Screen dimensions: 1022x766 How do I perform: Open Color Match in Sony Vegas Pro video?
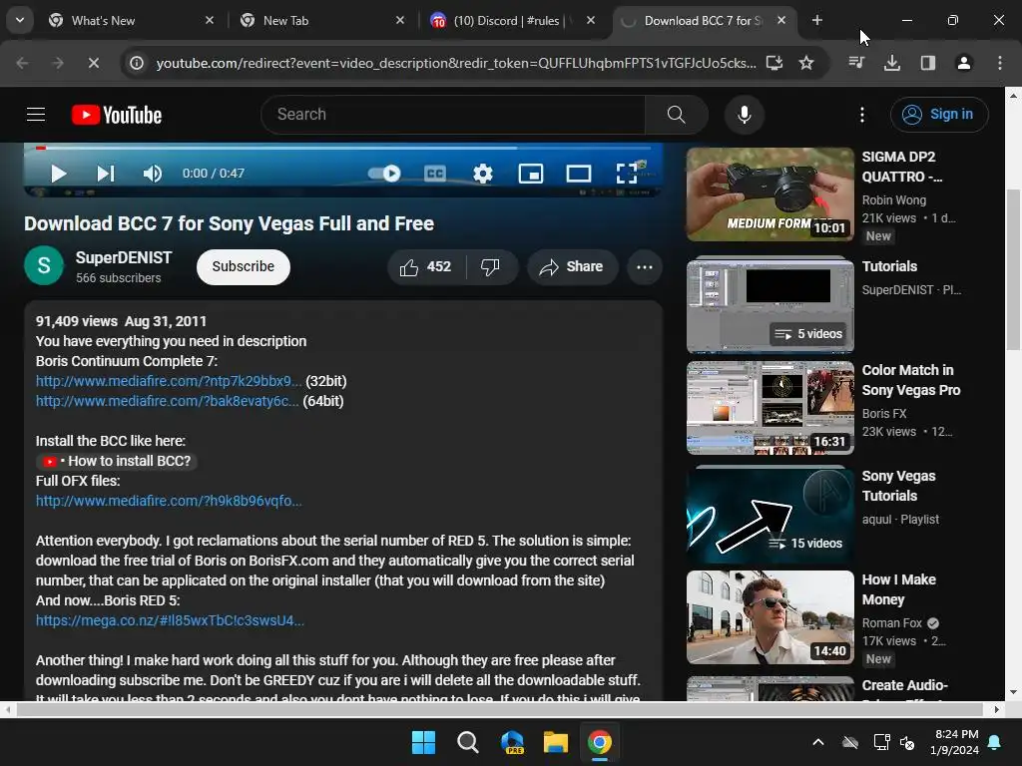pyautogui.click(x=769, y=408)
